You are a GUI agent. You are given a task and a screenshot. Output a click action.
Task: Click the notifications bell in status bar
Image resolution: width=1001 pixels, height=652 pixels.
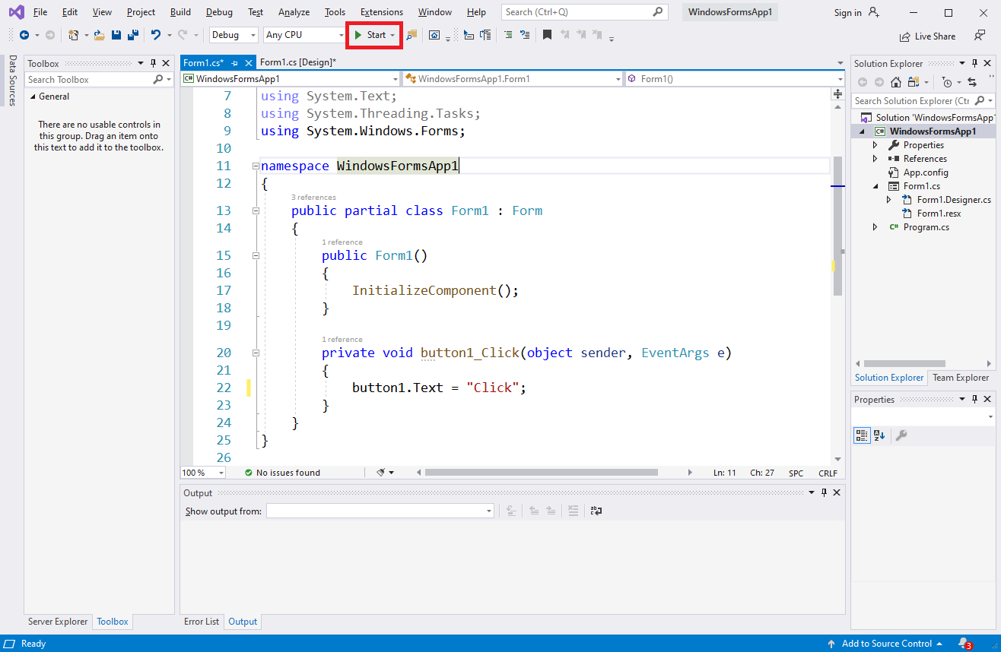[964, 644]
